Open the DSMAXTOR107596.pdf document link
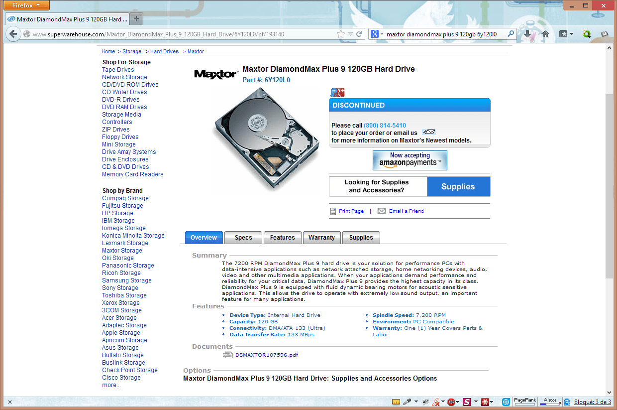617x410 pixels. [267, 355]
